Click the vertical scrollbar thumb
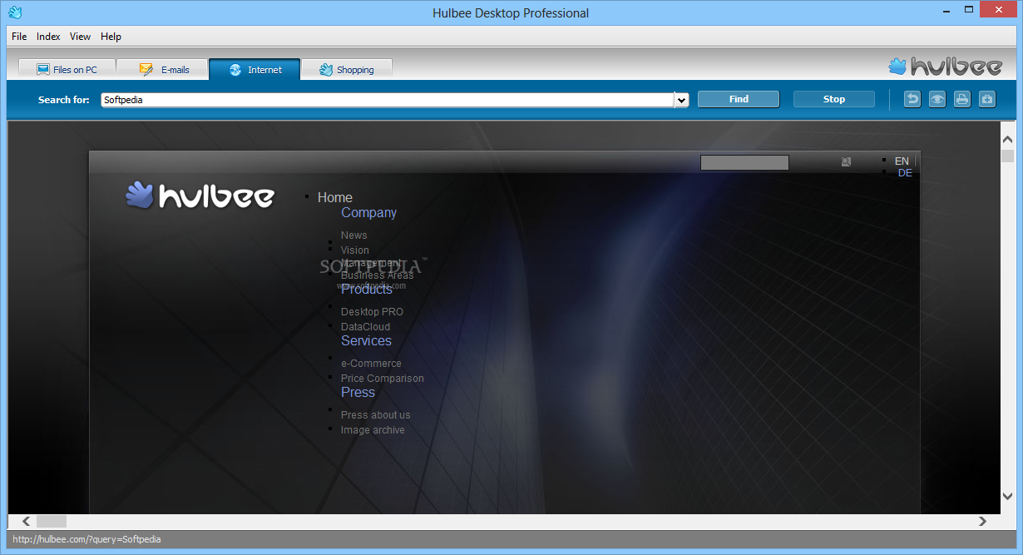Viewport: 1023px width, 555px height. coord(1007,156)
